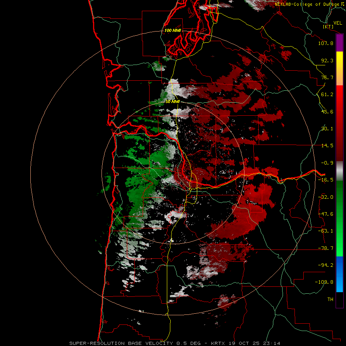Select the -16.5 velocity scale value

[326, 180]
